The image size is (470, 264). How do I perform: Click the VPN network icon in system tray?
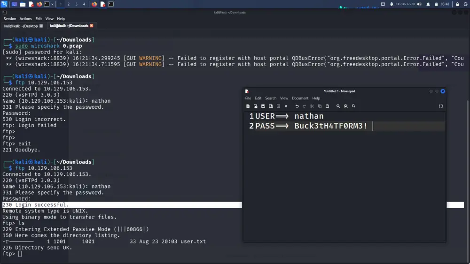point(392,4)
